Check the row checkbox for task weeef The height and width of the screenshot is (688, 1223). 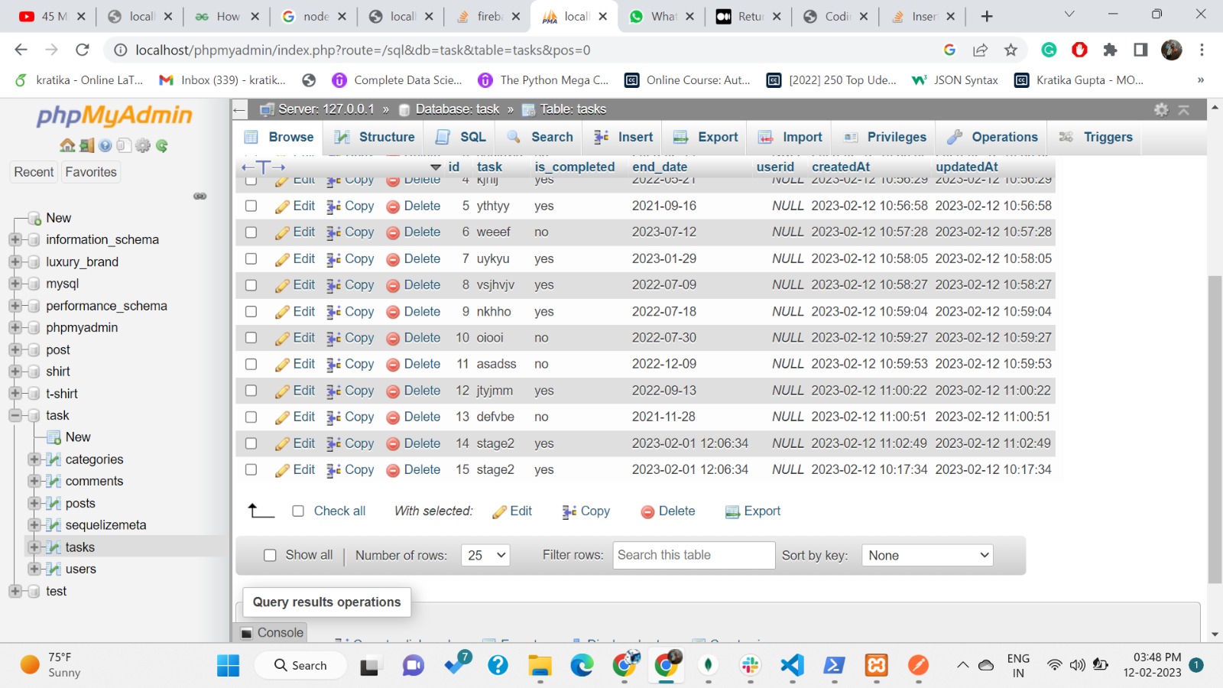251,232
